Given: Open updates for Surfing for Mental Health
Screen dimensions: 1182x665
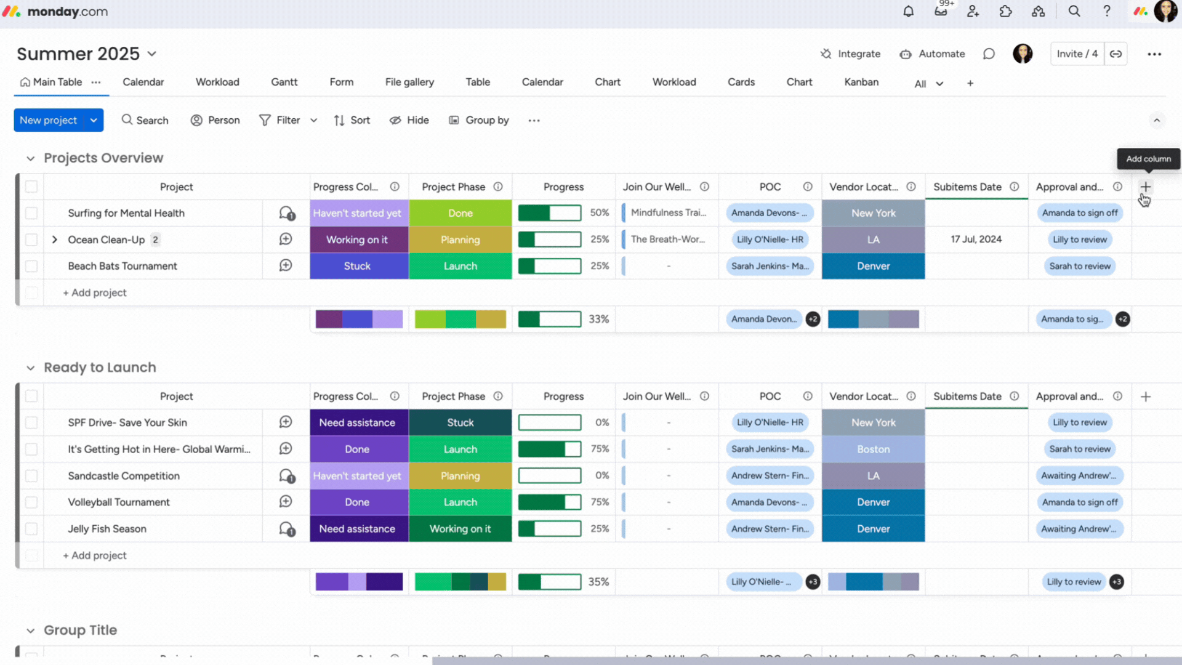Looking at the screenshot, I should click(x=286, y=213).
